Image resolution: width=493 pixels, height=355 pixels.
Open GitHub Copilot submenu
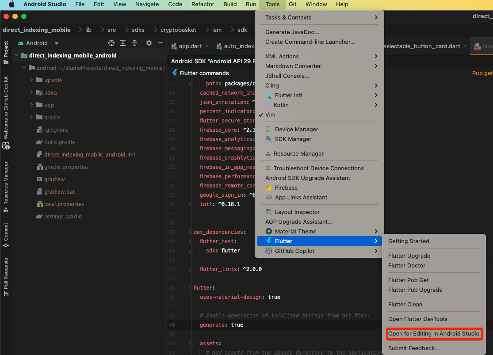click(319, 251)
